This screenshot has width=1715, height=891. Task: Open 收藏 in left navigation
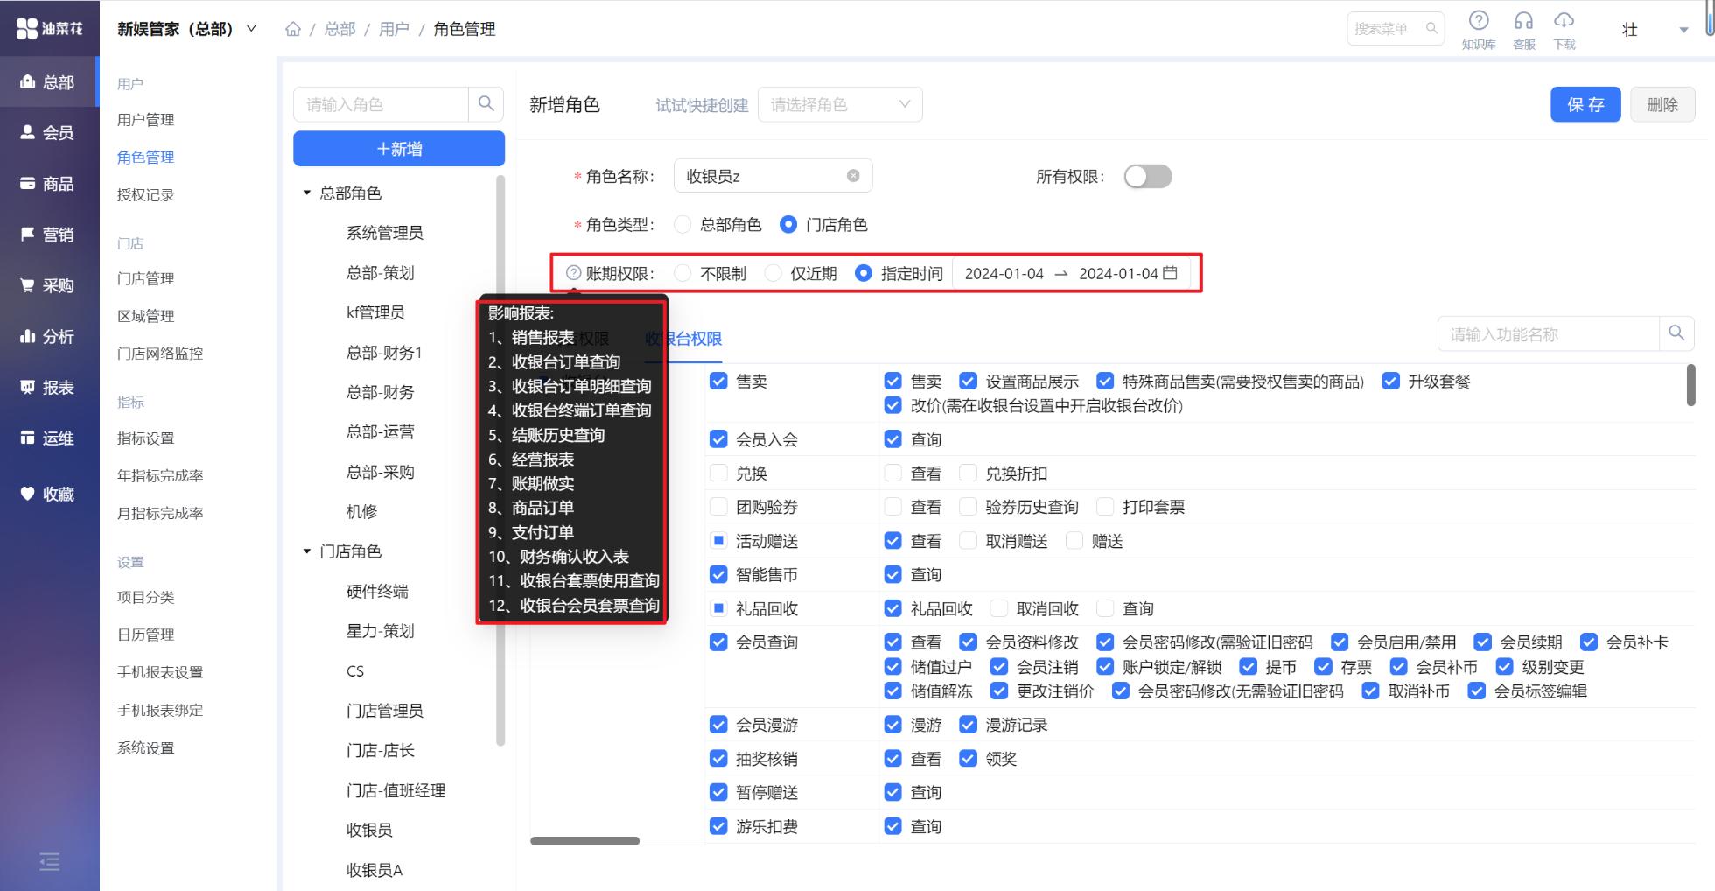click(49, 494)
